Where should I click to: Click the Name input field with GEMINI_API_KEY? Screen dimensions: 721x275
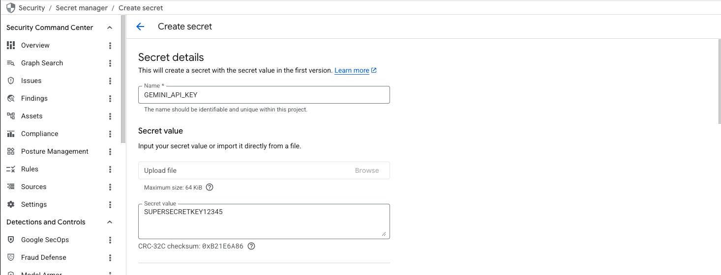264,95
